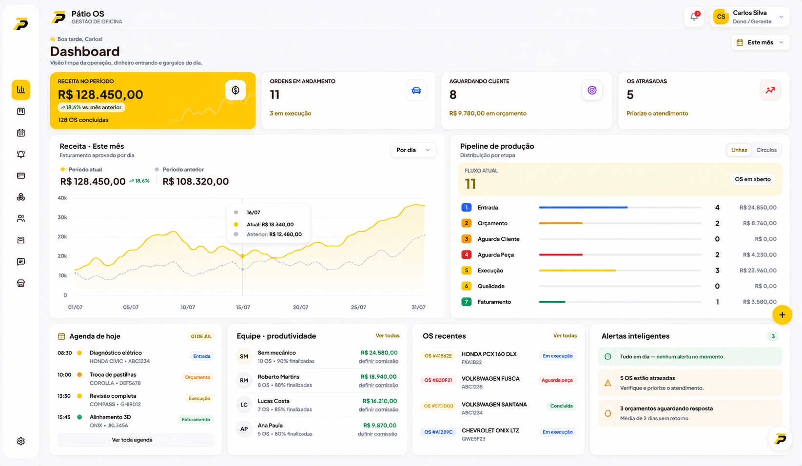
Task: Click the target icon on Aguardando Cliente
Action: coord(592,90)
